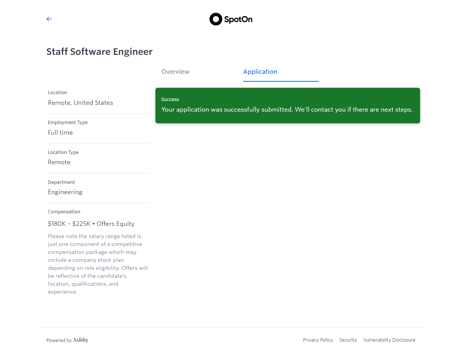Click the Full time employment value
The height and width of the screenshot is (353, 456).
pos(60,133)
